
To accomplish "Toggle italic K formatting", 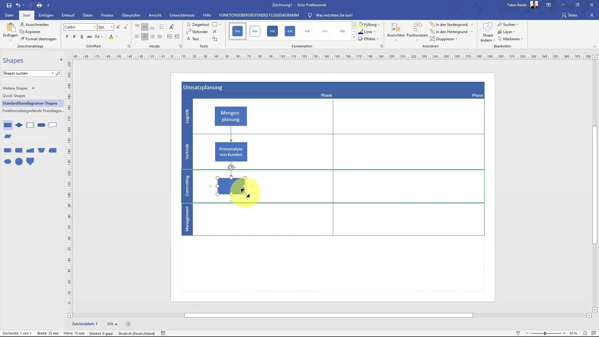I will [74, 37].
